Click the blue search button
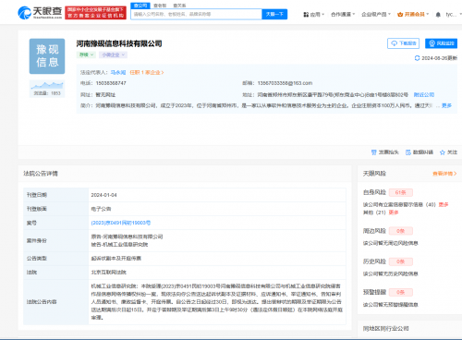Screen dimensions: 462x340 pyautogui.click(x=274, y=14)
